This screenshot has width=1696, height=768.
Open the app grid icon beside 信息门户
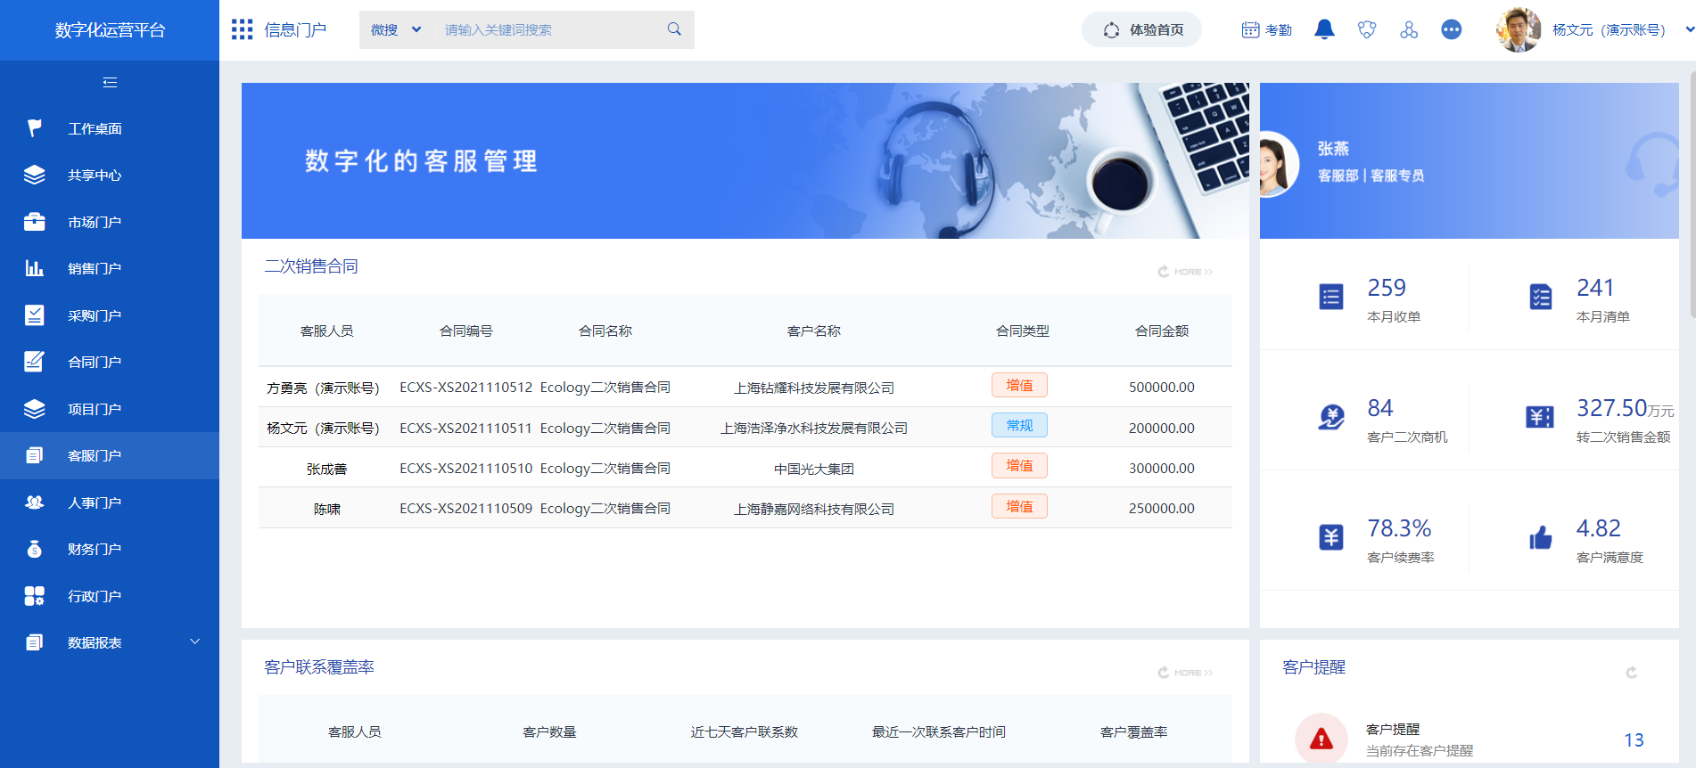242,29
